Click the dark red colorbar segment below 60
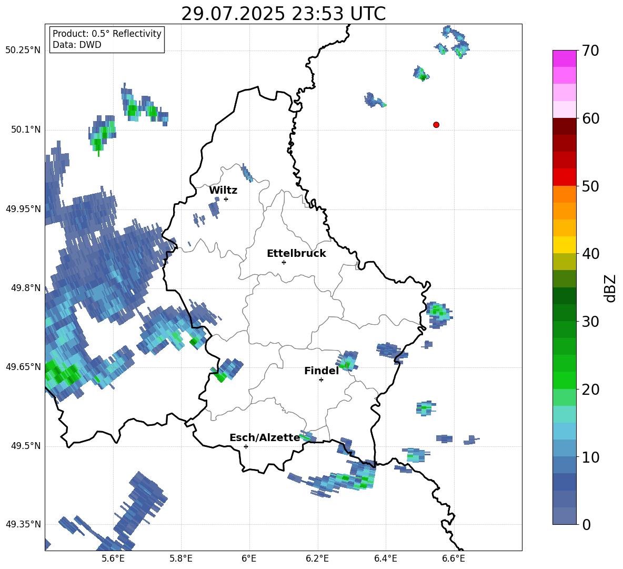Image resolution: width=623 pixels, height=569 pixels. (x=564, y=126)
